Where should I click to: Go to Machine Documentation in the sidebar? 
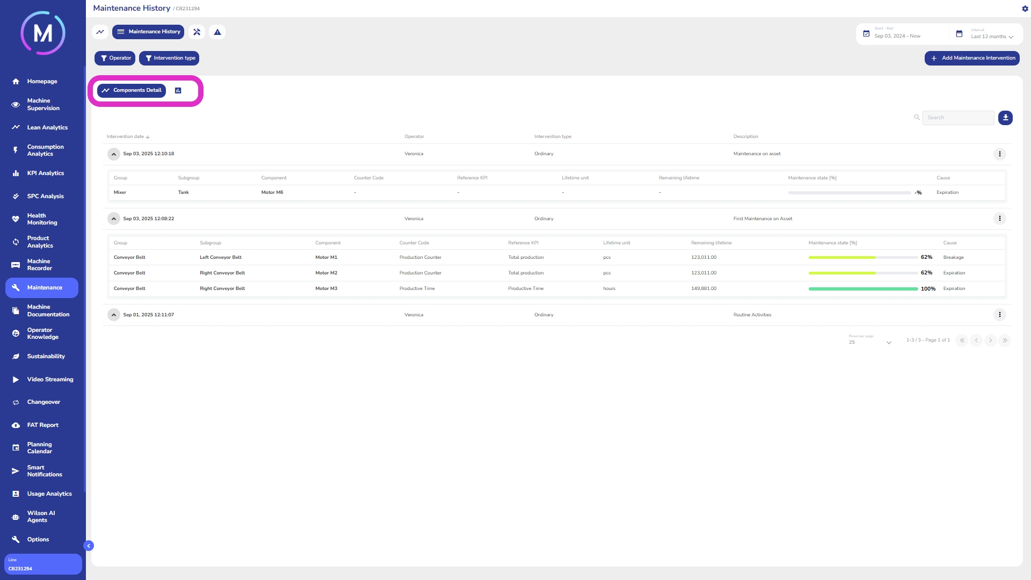click(48, 310)
